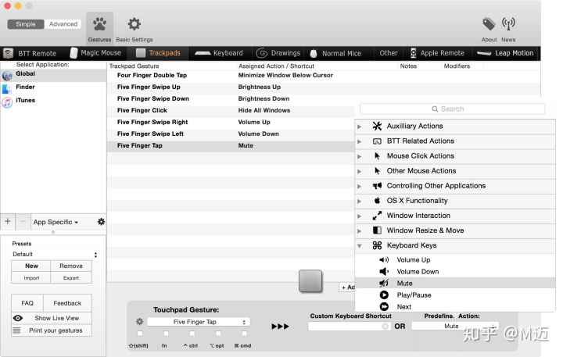This screenshot has height=357, width=563.
Task: Expand Auxiliary Actions disclosure triangle
Action: point(359,127)
